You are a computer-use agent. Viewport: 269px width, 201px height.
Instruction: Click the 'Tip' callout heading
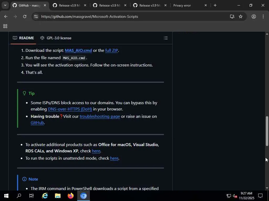[x=32, y=93]
